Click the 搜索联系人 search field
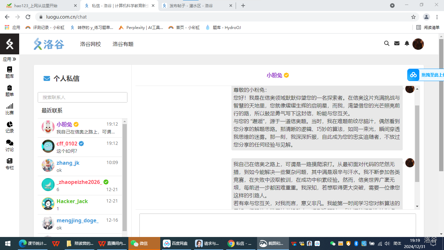The image size is (444, 250). [82, 97]
